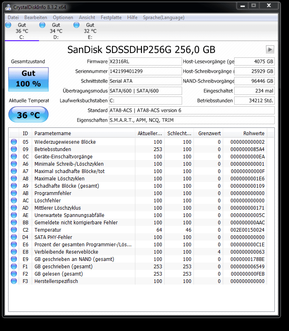289x331 pixels.
Task: Click status orb of GB gelesen (gesamt) row
Action: click(x=14, y=274)
